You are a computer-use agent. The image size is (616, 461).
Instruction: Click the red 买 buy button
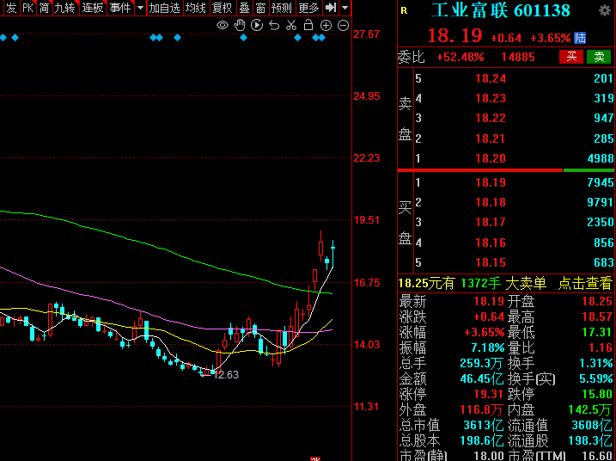click(571, 57)
